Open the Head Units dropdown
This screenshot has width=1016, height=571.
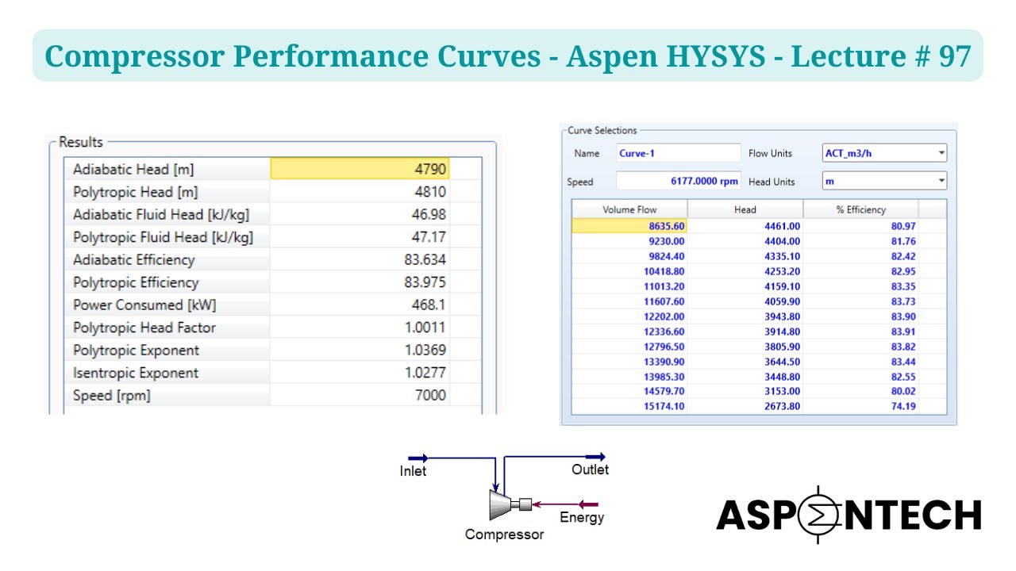click(x=884, y=181)
